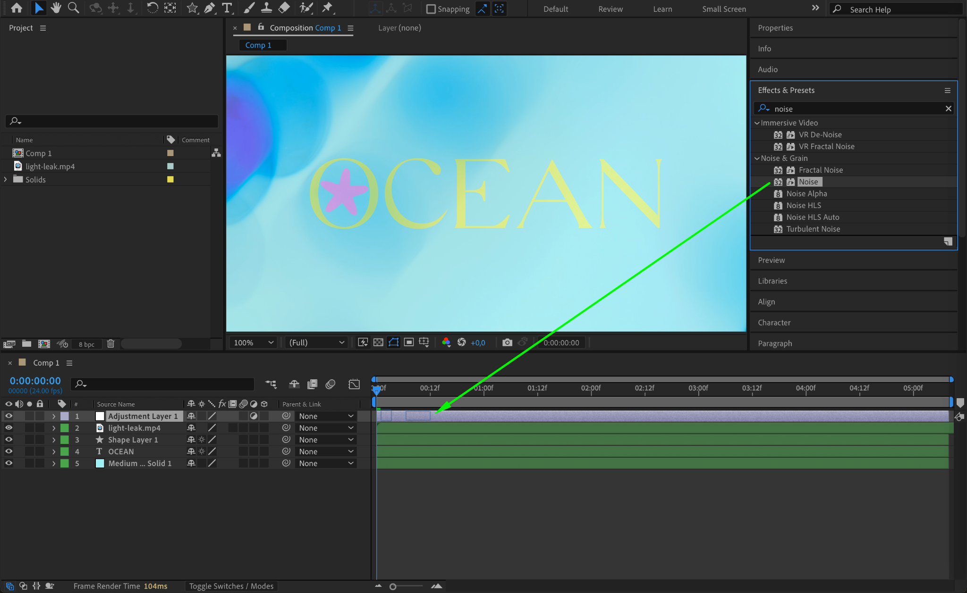
Task: Enable the Snapping checkbox
Action: (x=431, y=9)
